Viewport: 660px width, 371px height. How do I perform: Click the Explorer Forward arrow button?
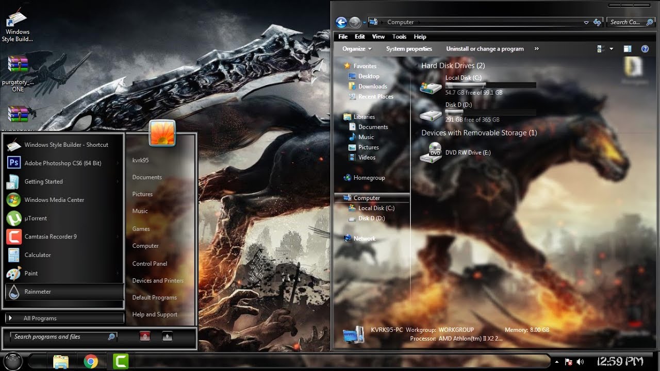(355, 22)
